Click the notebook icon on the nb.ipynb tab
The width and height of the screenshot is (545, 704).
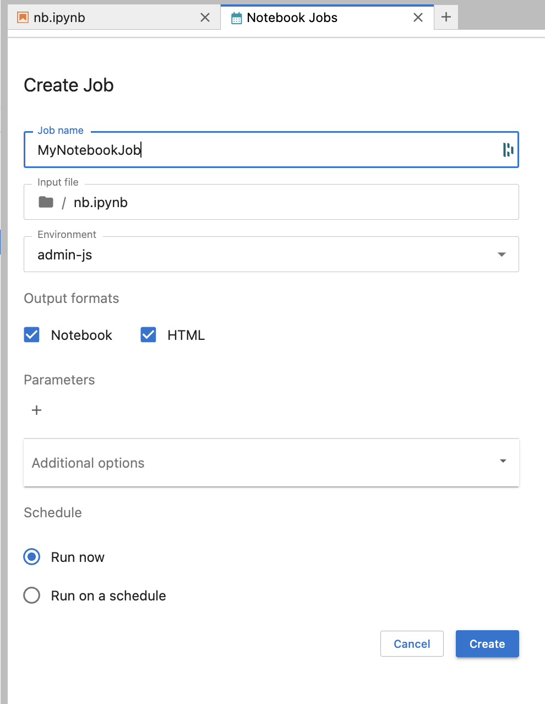click(22, 17)
